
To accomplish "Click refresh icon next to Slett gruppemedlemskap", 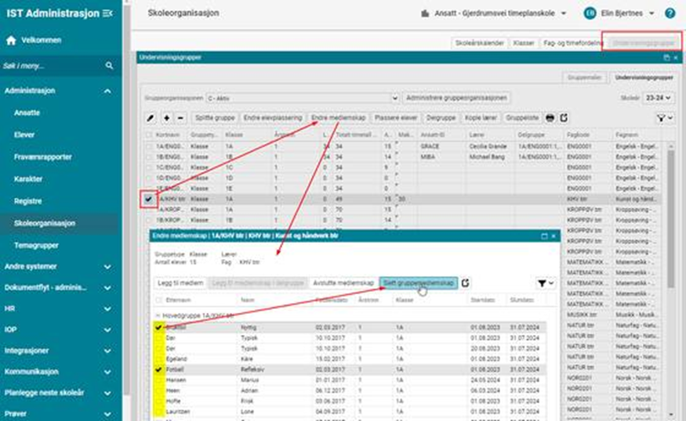I will click(x=466, y=282).
